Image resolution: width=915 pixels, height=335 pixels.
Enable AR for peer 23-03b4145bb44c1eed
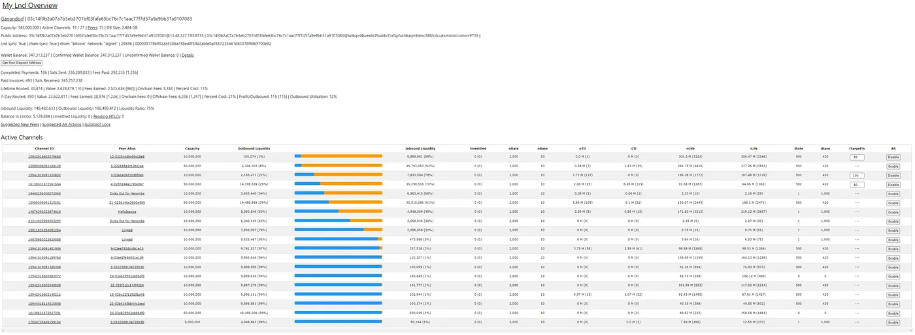(x=893, y=304)
